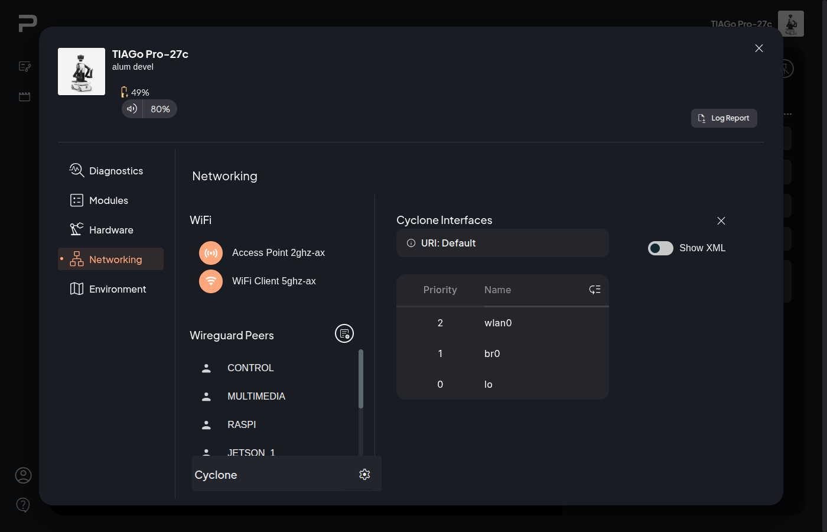Screen dimensions: 827x532
Task: Open Environment section
Action: click(x=110, y=289)
